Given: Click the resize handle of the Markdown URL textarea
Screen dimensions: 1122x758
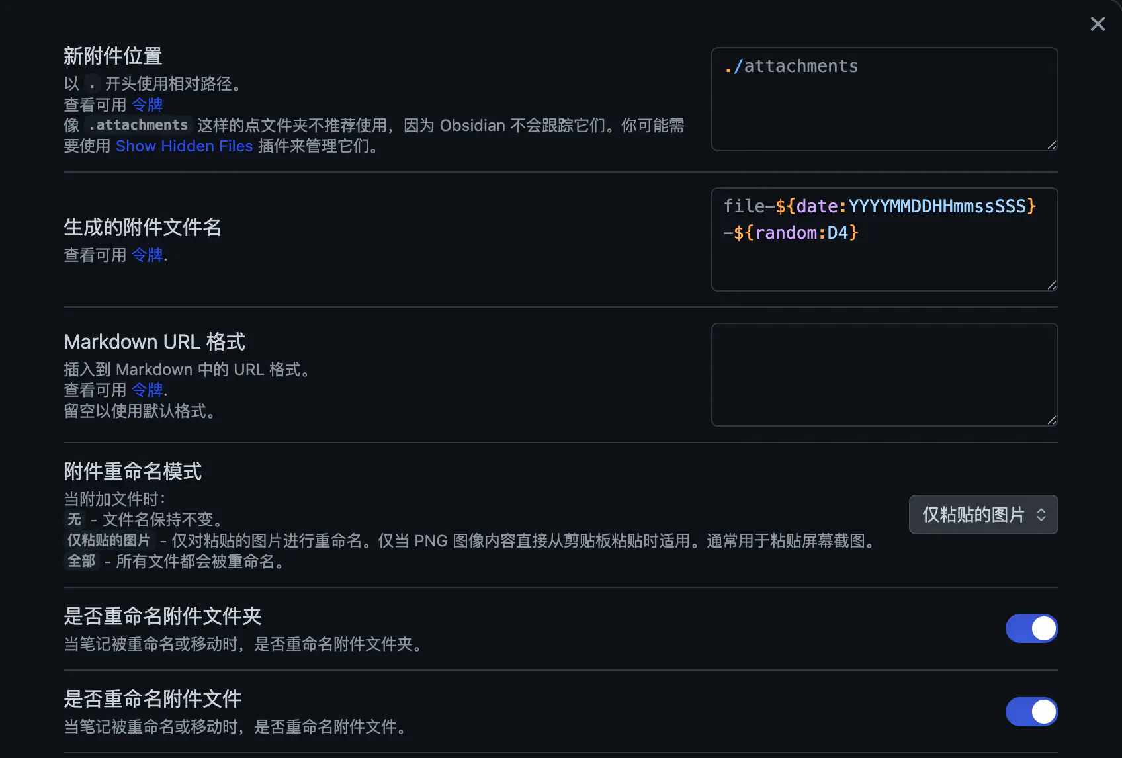Looking at the screenshot, I should 1051,420.
